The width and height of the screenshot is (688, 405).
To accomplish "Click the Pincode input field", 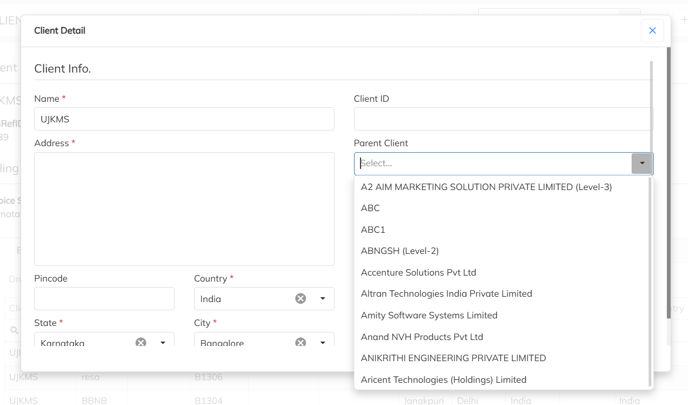I will point(104,298).
